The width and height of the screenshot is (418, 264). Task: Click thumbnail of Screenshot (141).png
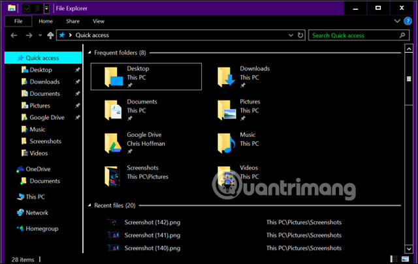[114, 235]
